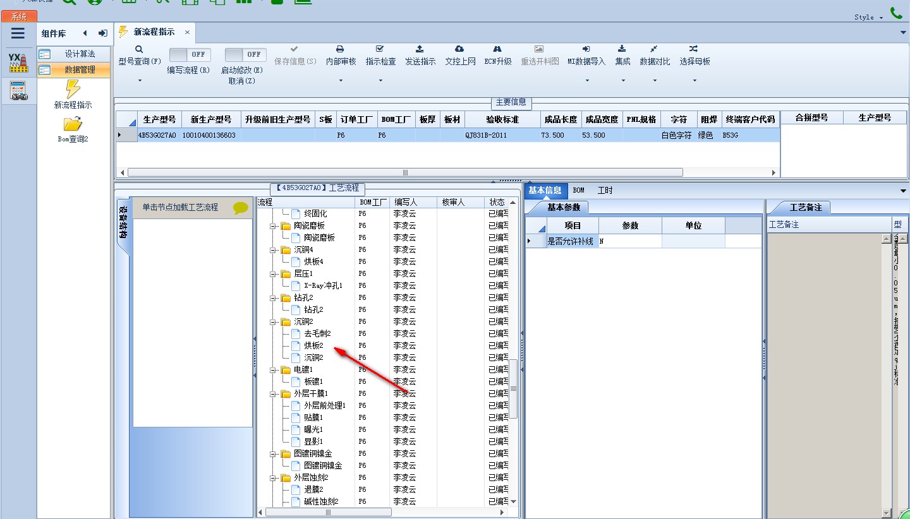Click 集成 download tool

point(622,56)
